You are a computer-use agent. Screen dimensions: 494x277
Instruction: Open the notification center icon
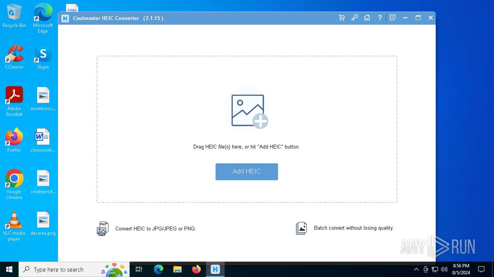[481, 269]
